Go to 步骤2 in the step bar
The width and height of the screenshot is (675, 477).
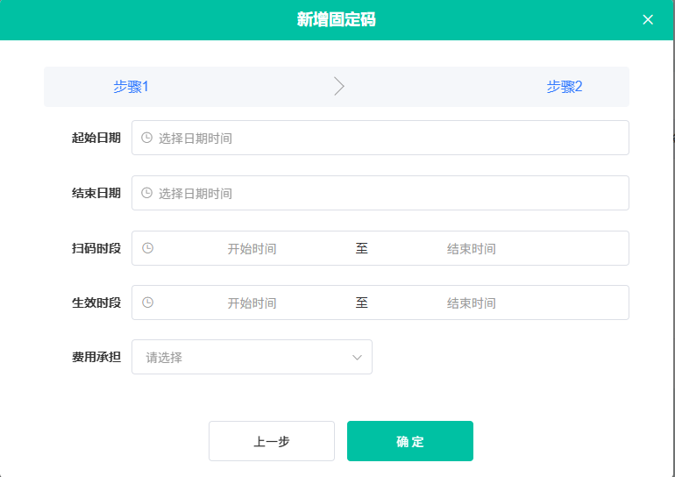pyautogui.click(x=565, y=87)
